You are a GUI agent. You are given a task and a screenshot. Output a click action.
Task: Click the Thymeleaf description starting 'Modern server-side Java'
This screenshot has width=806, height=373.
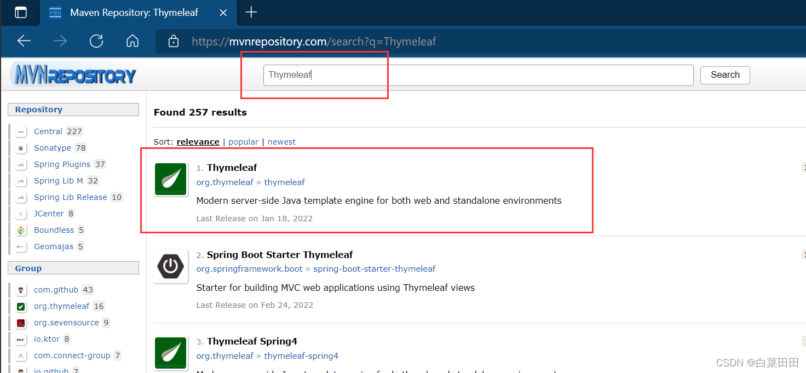tap(379, 200)
